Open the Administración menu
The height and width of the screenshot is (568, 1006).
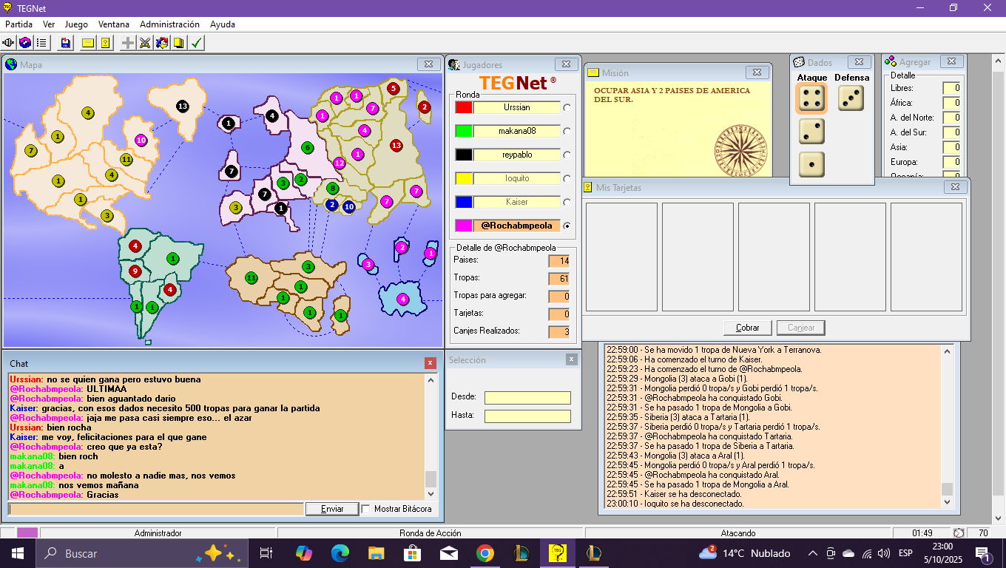tap(169, 24)
